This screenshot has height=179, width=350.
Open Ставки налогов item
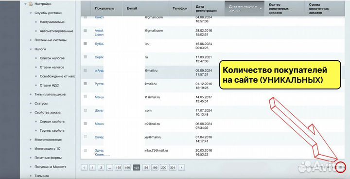click(52, 67)
